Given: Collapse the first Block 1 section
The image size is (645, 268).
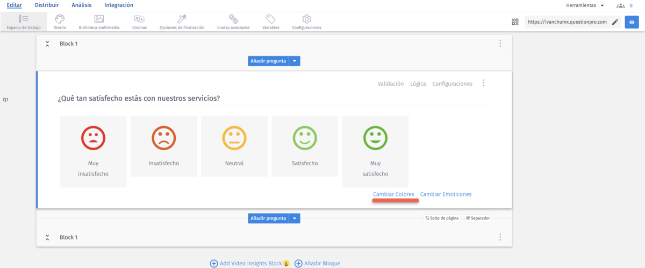Looking at the screenshot, I should pos(47,44).
